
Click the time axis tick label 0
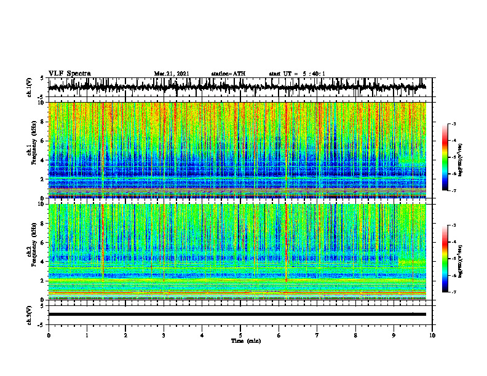[x=49, y=335]
